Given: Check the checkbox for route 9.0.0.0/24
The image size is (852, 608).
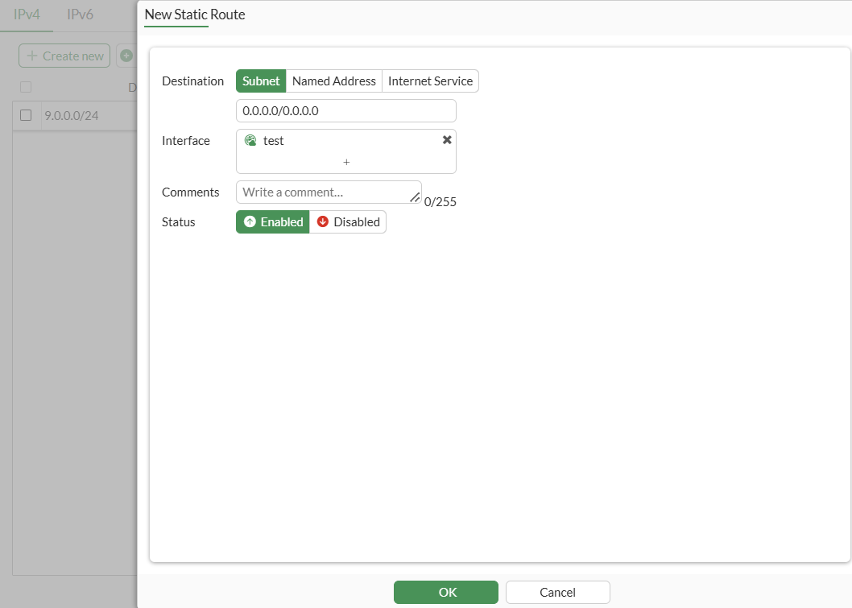Looking at the screenshot, I should tap(25, 114).
